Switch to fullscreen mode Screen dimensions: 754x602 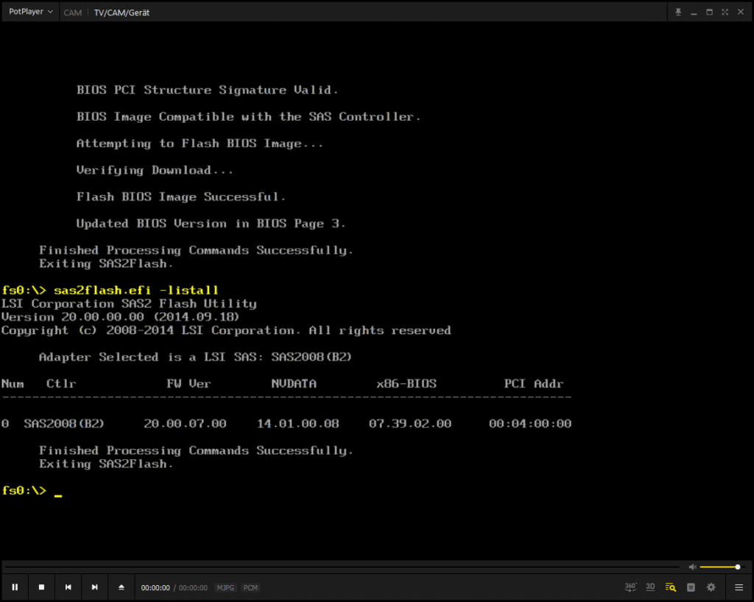coord(725,12)
